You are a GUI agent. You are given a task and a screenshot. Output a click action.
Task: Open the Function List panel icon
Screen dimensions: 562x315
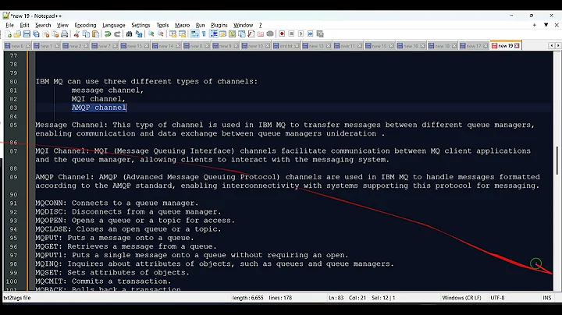(x=251, y=34)
